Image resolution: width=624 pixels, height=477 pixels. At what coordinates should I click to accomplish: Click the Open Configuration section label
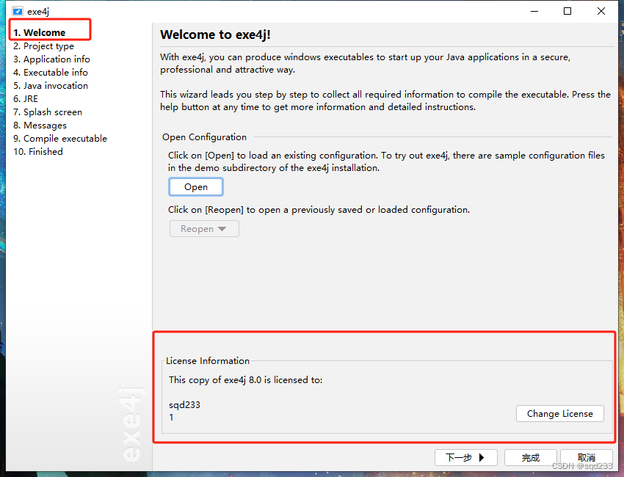(204, 137)
